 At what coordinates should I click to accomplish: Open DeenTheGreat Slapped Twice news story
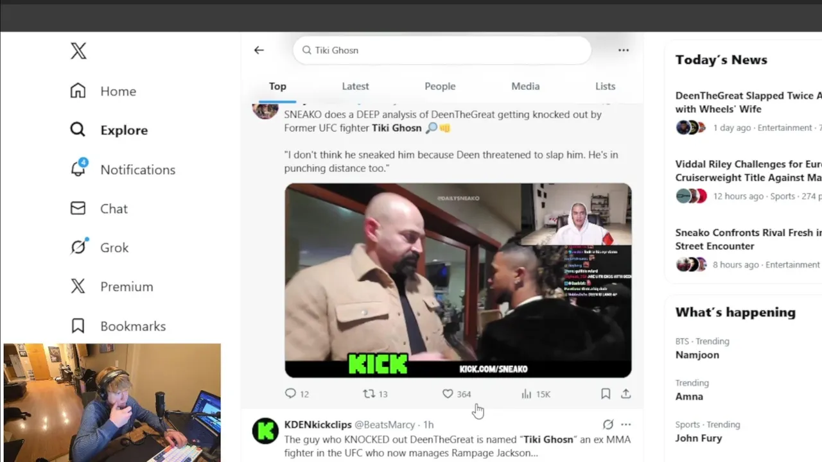tap(749, 102)
